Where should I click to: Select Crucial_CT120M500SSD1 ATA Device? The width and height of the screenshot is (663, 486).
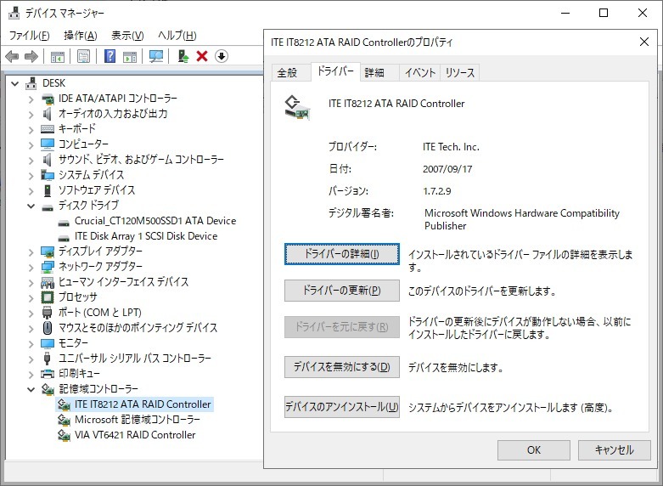click(x=155, y=221)
